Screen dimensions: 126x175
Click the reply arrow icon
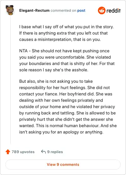[x=43, y=152]
